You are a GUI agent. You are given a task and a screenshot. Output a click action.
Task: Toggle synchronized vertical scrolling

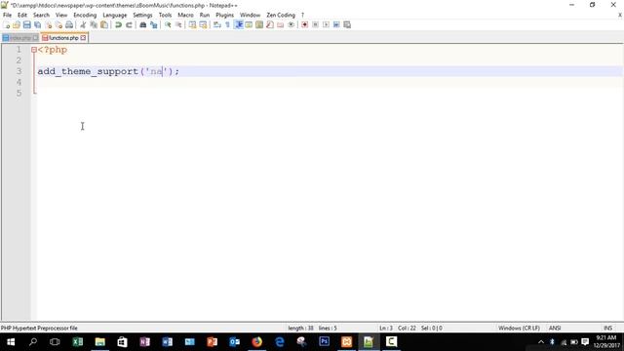(x=192, y=25)
